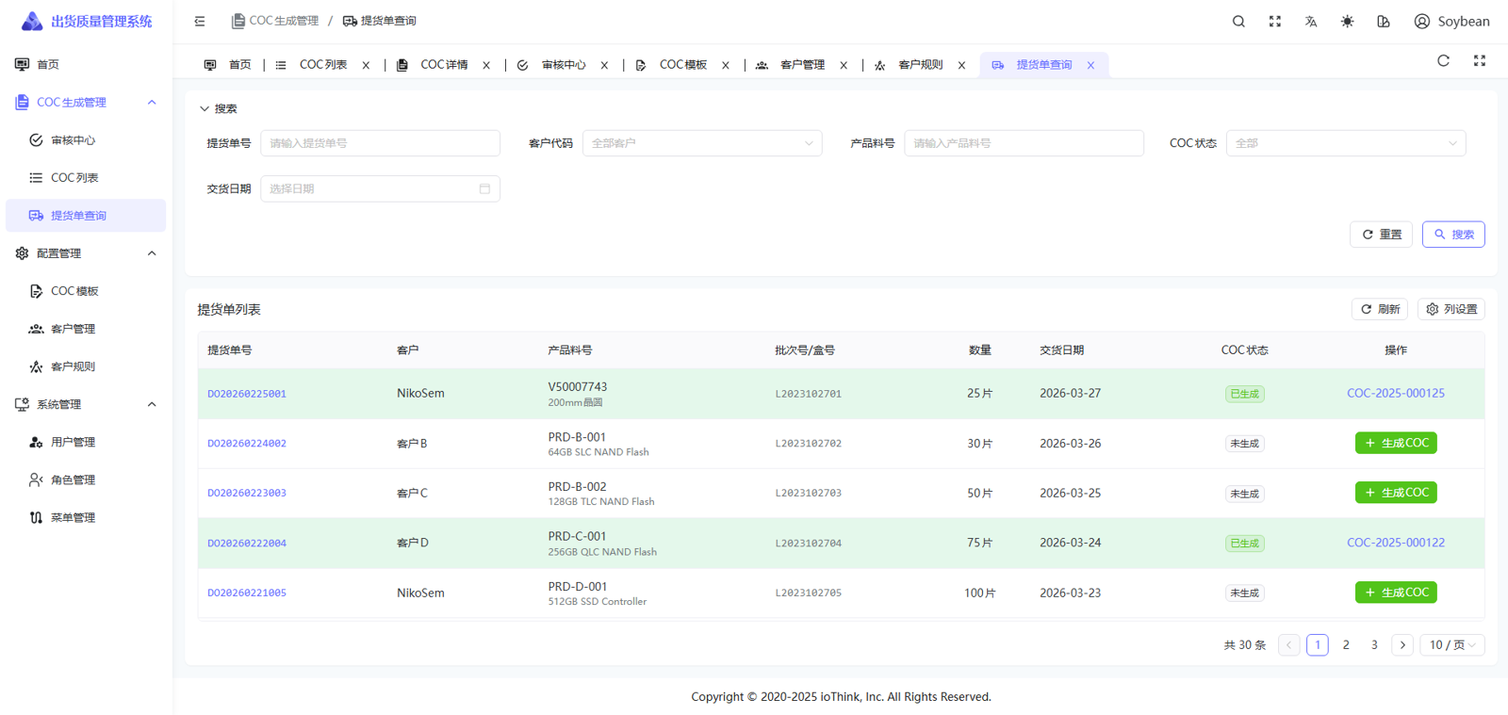Reload the page with tab bar refresh icon

(1443, 60)
